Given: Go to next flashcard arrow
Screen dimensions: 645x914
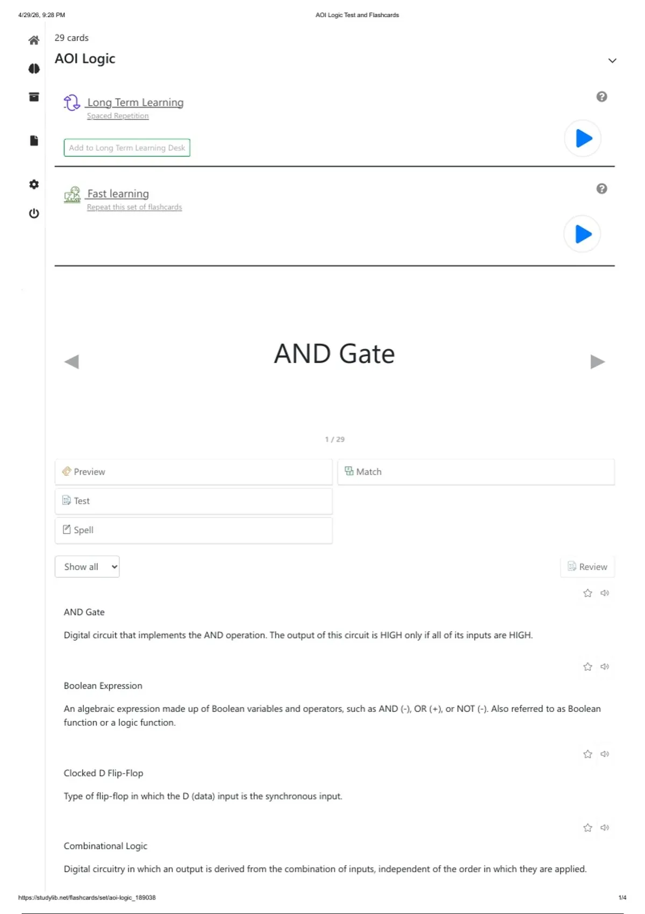Looking at the screenshot, I should click(598, 361).
